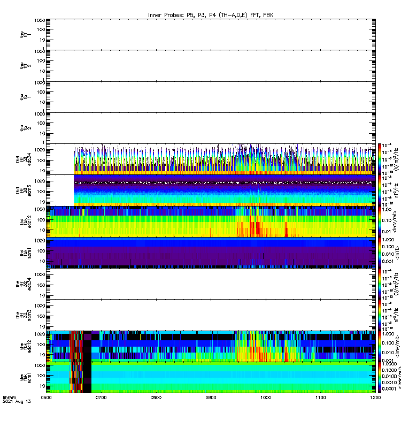Click the color bar beside the fff edc34 panel

click(380, 284)
